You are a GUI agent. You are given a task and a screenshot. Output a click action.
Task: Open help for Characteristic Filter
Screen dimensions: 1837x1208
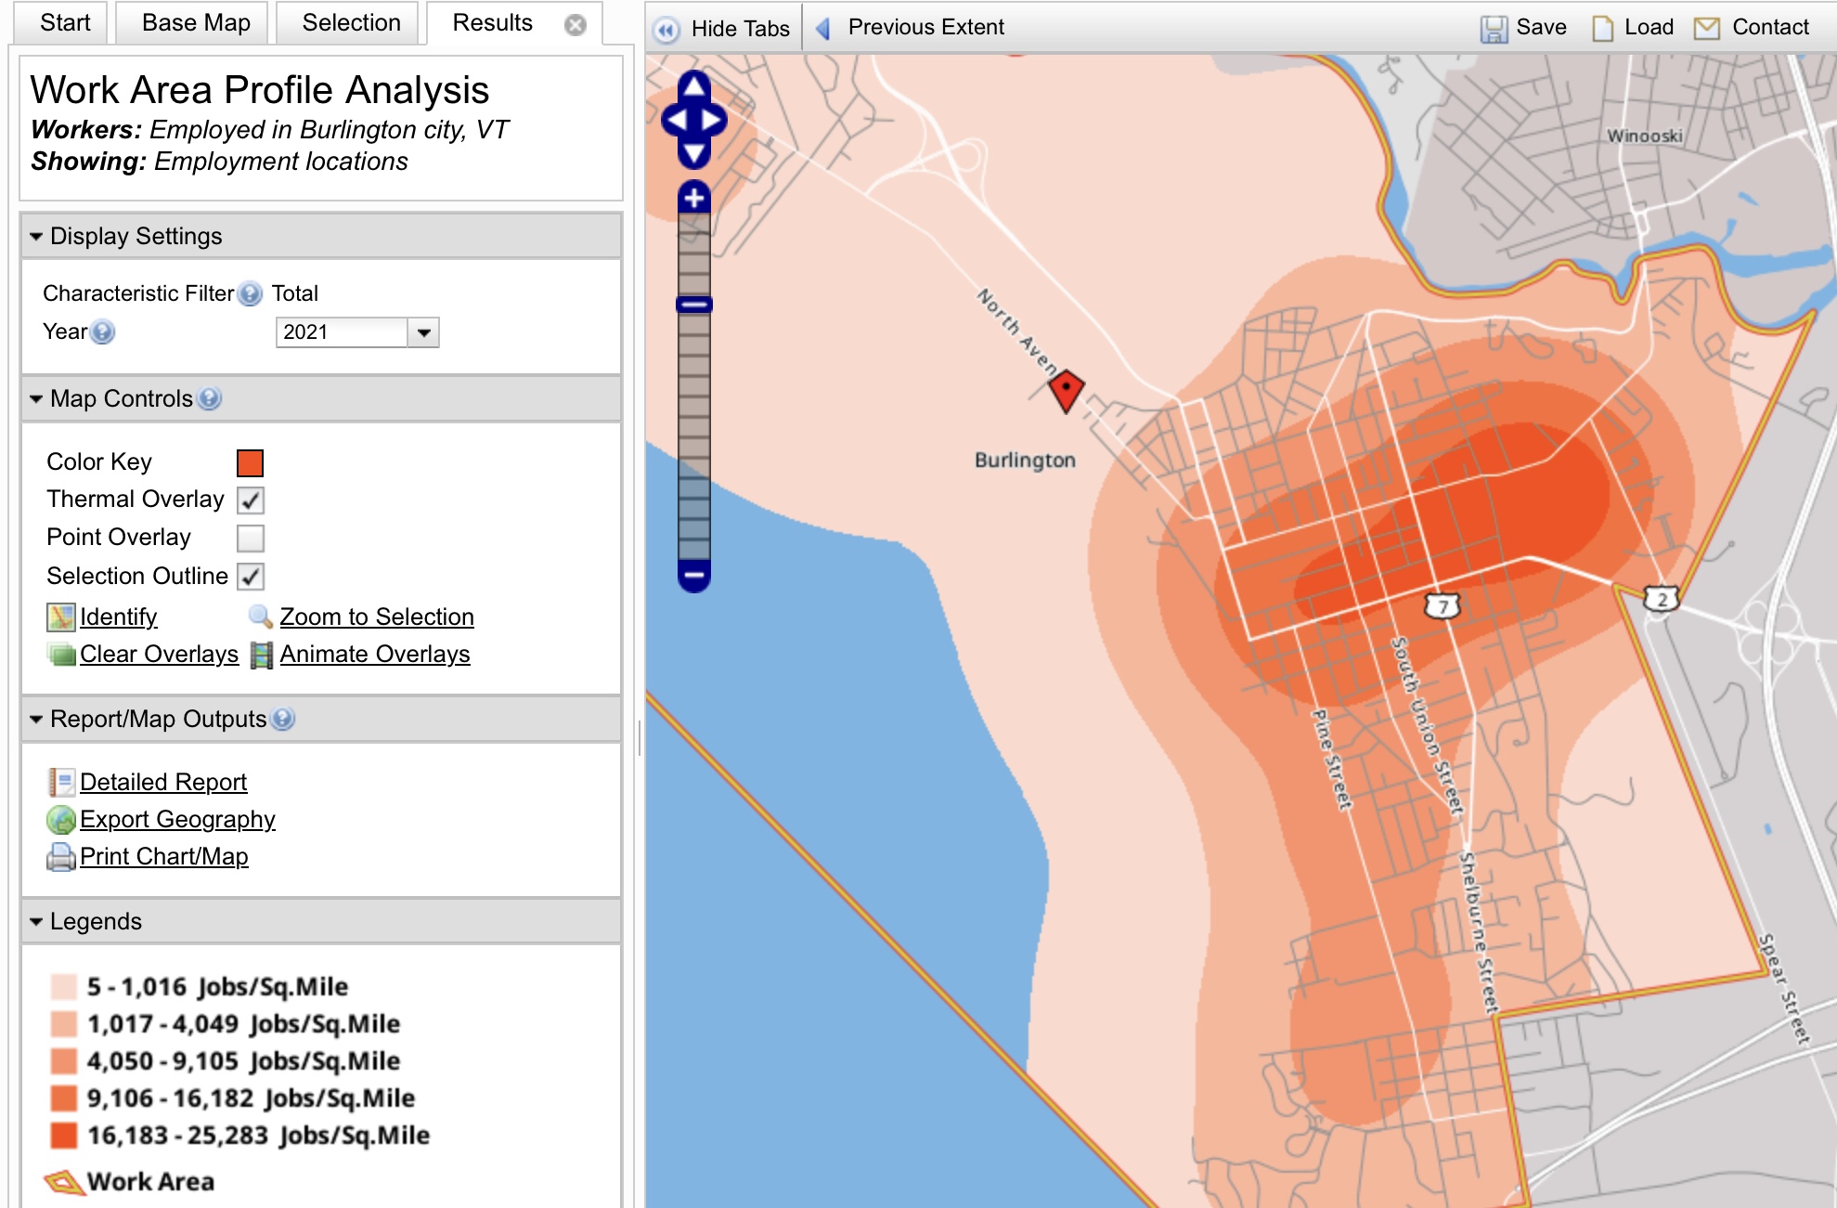click(250, 293)
